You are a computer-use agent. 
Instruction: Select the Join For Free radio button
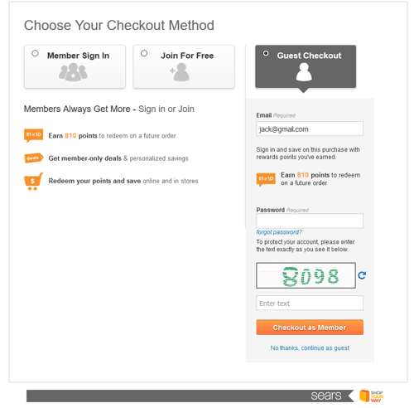point(144,53)
